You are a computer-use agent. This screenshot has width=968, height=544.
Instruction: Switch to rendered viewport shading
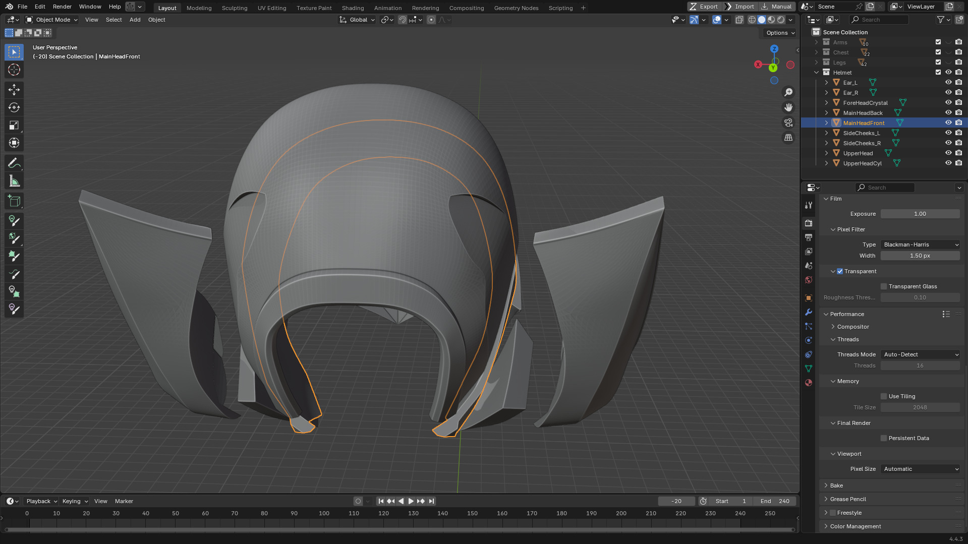click(x=781, y=20)
